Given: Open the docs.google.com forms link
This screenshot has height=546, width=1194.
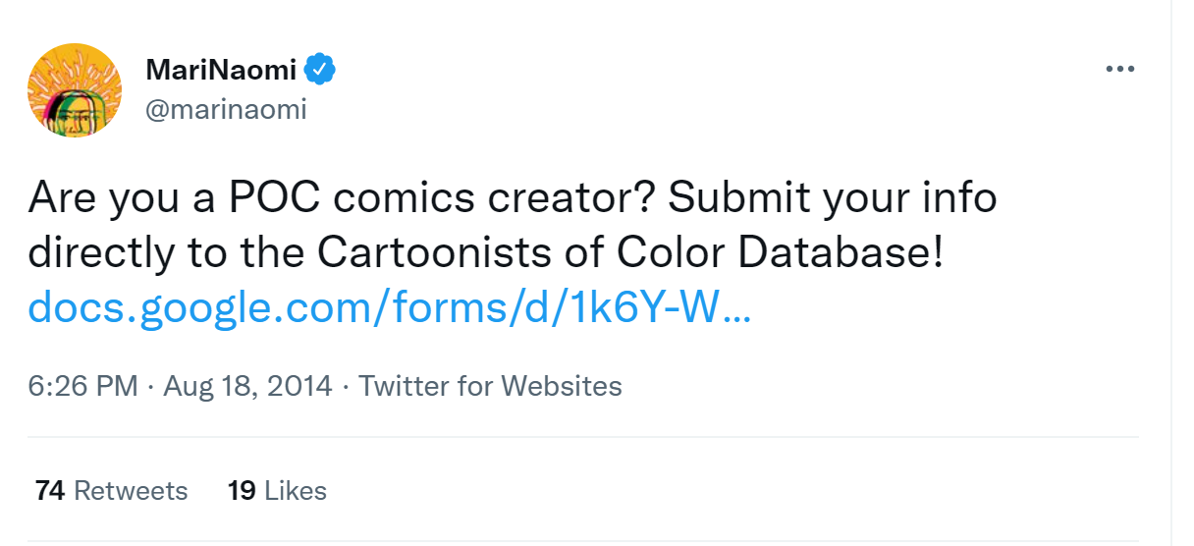Looking at the screenshot, I should pos(390,308).
